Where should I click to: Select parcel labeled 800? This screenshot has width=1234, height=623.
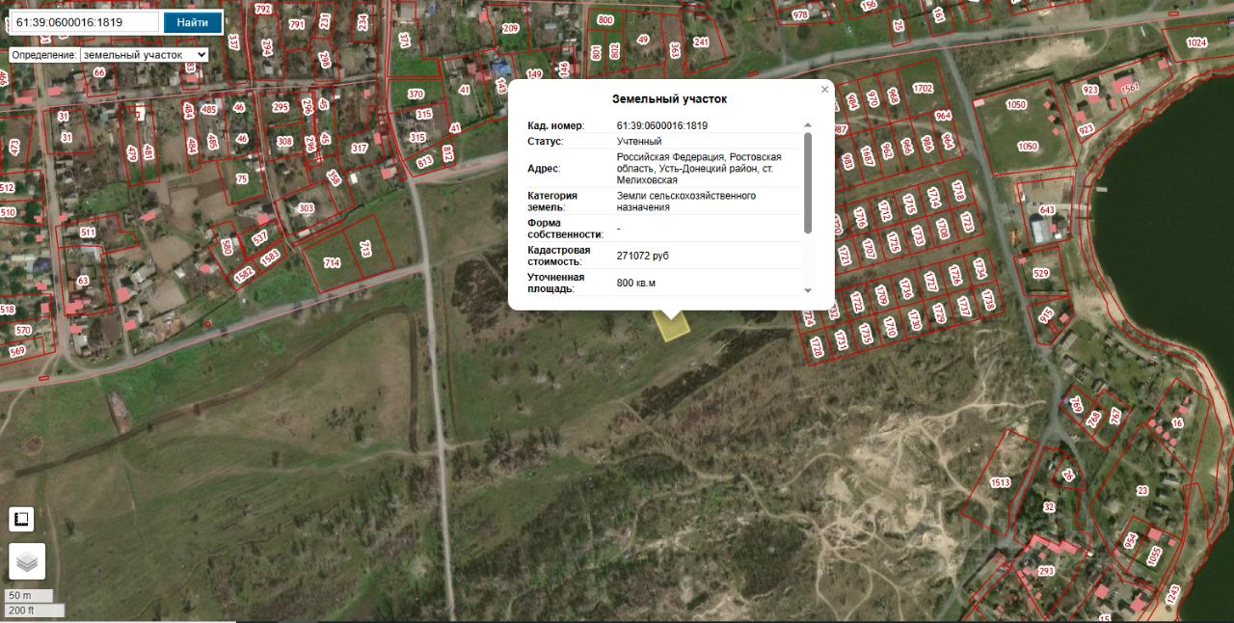pos(605,19)
